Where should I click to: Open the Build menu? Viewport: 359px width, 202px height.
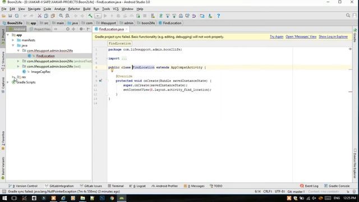86,9
